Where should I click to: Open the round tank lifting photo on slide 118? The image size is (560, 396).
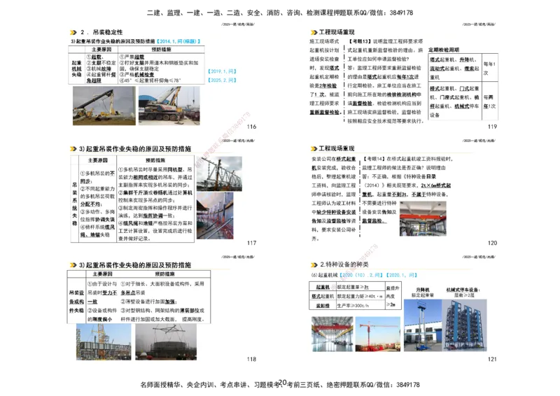tap(166, 341)
